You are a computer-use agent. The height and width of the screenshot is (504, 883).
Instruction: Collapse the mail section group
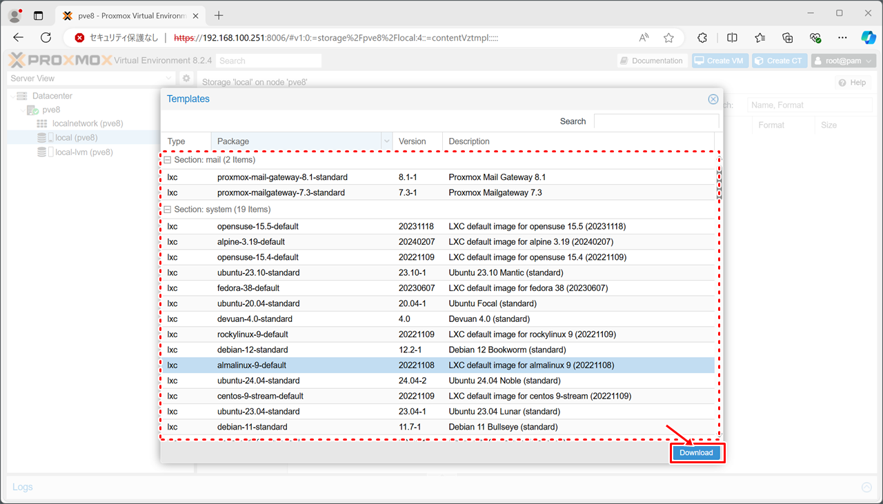168,160
